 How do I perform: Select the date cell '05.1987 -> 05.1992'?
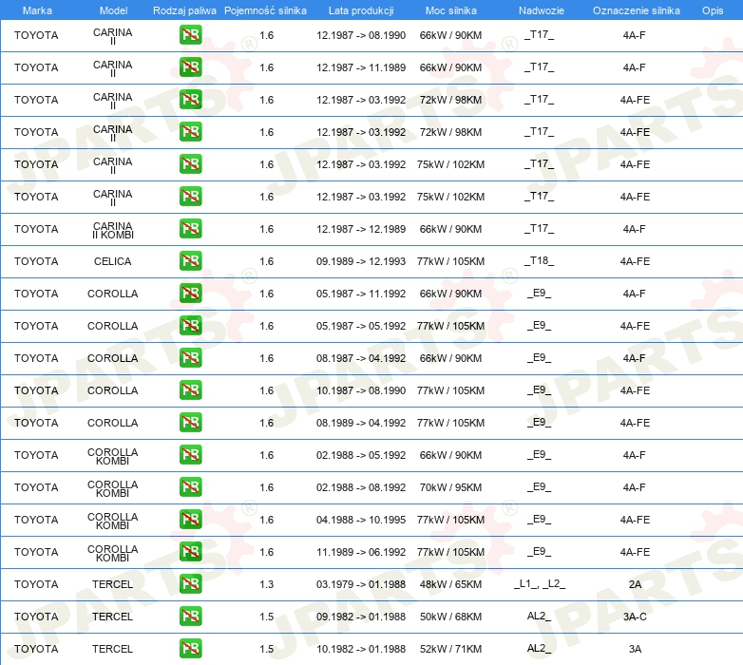(361, 326)
